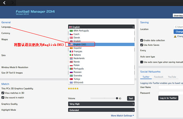183x119 pixels.
Task: Click the Danish flag icon
Action: tap(71, 38)
